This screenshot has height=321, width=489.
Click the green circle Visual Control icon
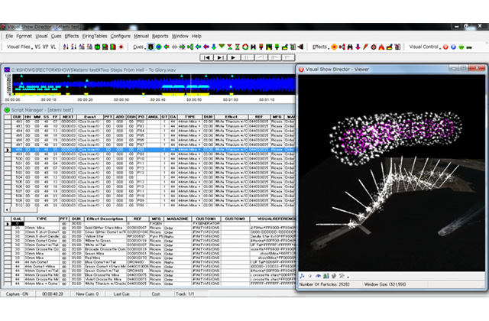point(461,47)
